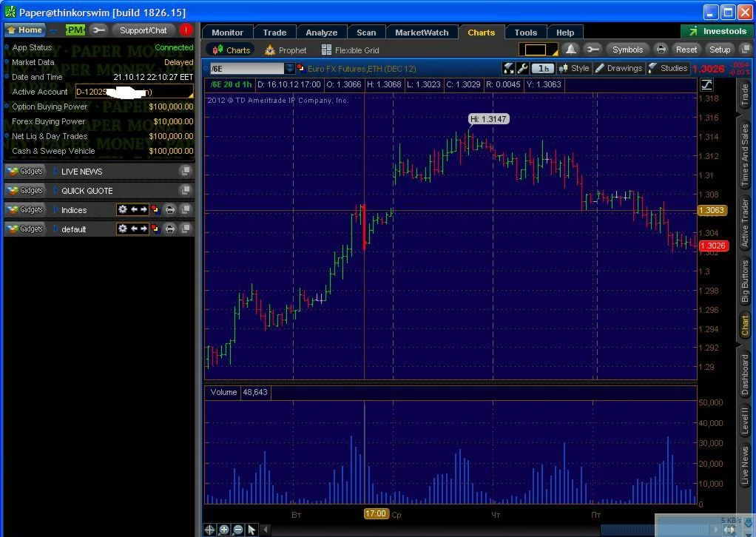This screenshot has width=756, height=537.
Task: Detach the QUICK QUOTE gadget window icon
Action: pos(185,190)
